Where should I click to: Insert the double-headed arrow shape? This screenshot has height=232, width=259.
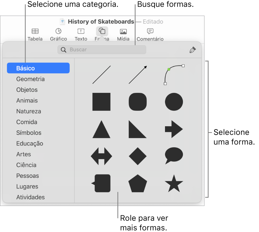click(101, 156)
